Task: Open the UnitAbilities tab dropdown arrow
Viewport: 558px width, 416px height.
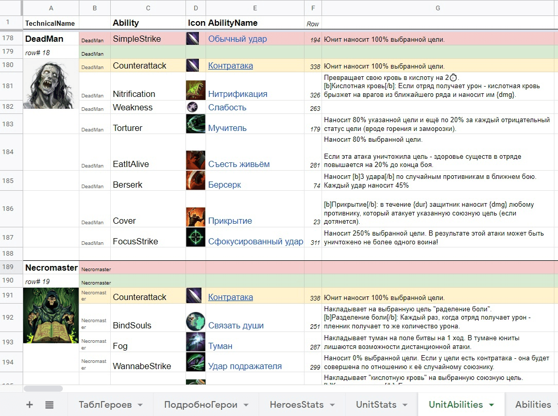Action: [491, 405]
